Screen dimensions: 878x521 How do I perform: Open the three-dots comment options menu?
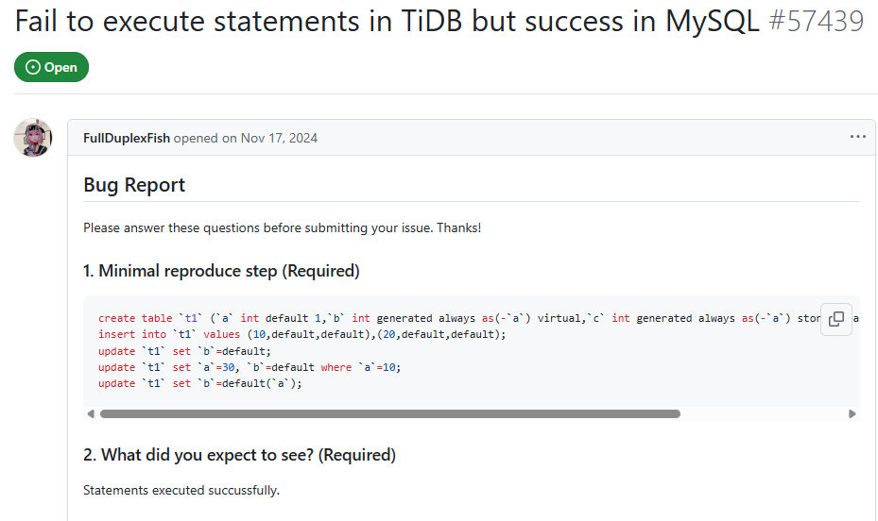857,137
